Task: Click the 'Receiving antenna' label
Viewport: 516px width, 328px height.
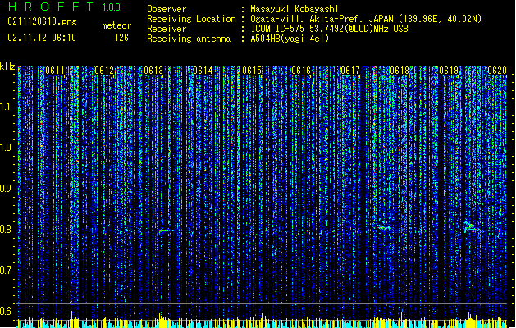Action: coord(189,39)
